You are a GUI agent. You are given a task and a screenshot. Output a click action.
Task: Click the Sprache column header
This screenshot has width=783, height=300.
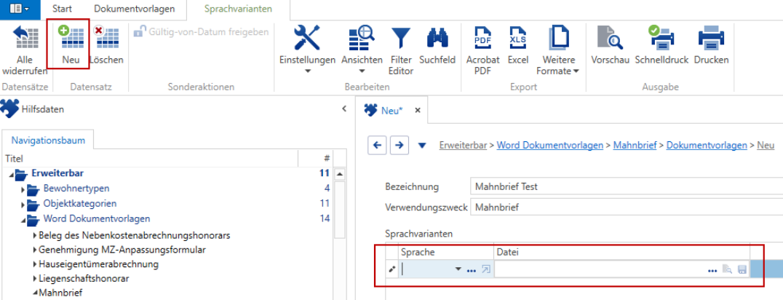point(446,253)
